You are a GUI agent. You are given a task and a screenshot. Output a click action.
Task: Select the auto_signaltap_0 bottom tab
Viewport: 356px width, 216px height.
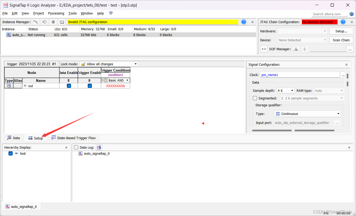21,207
